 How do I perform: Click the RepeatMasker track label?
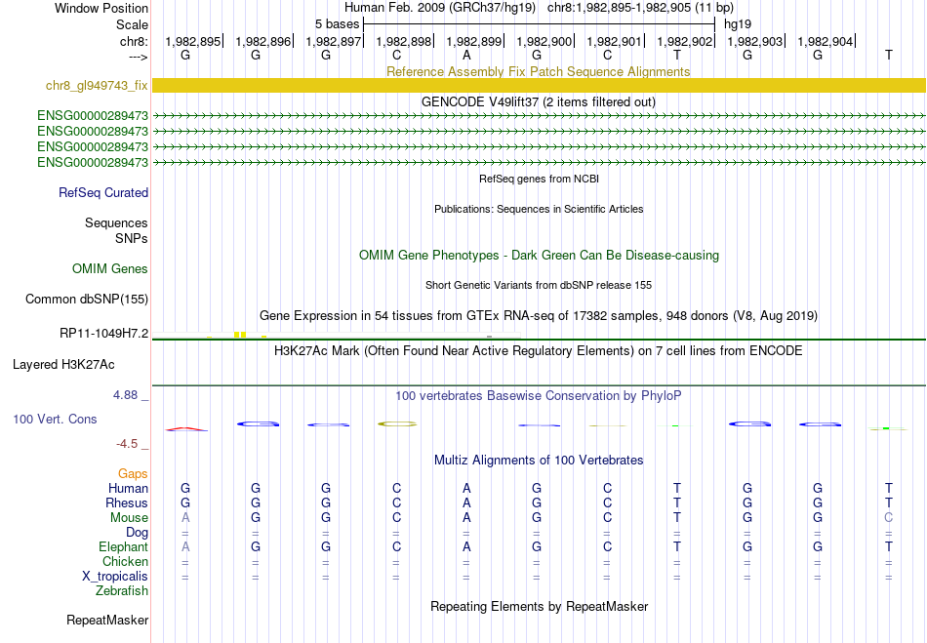point(107,620)
